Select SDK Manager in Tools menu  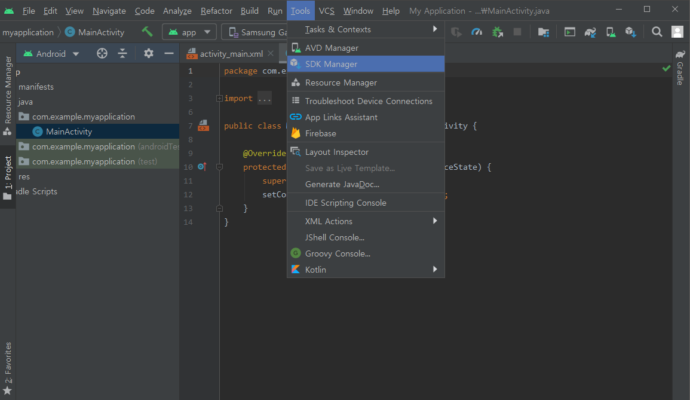(x=366, y=64)
